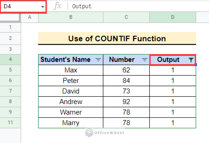Screen dimensions: 209x143
Task: Open filter on Student's Name column
Action: tap(98, 60)
